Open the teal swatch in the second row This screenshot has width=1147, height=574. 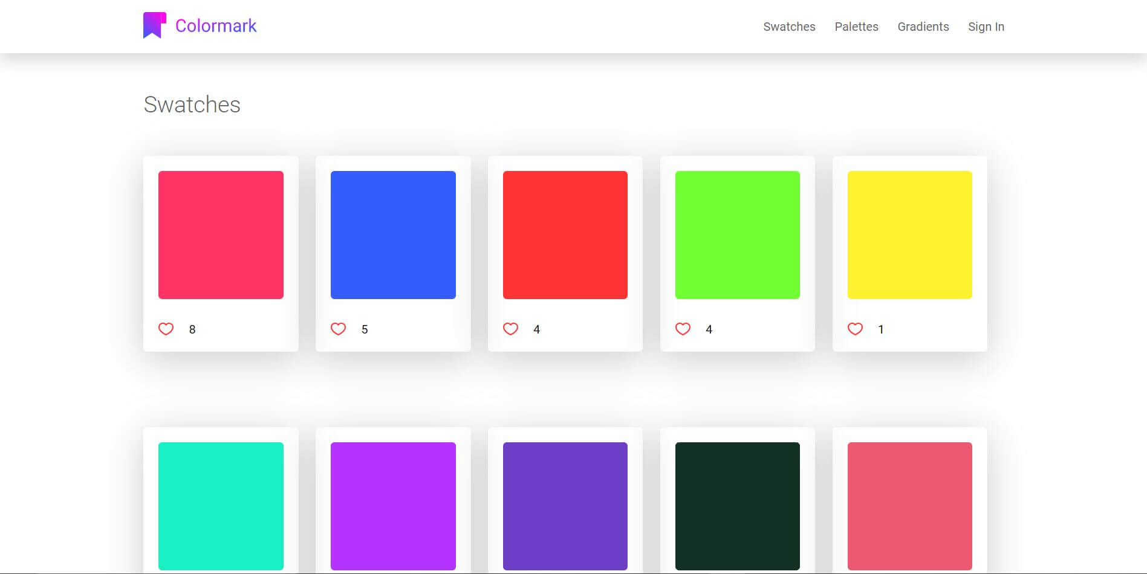(x=220, y=506)
